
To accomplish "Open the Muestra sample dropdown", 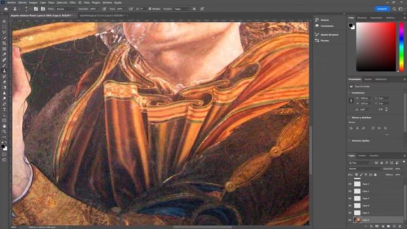I will [182, 9].
